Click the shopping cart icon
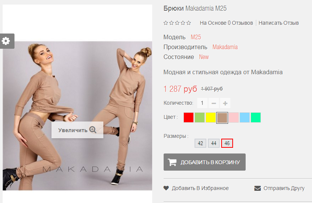312x203 pixels. click(172, 162)
